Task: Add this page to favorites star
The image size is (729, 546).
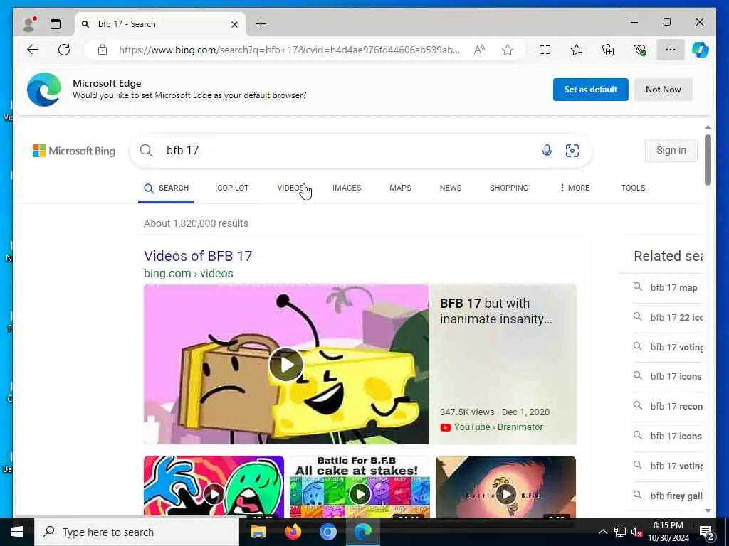Action: tap(508, 50)
